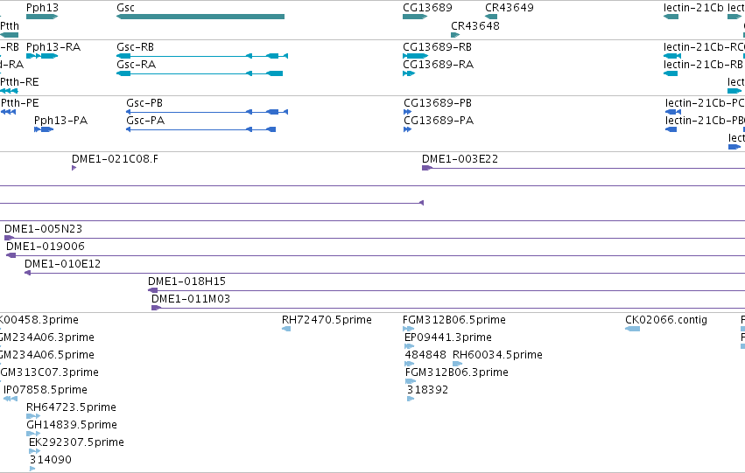Viewport: 745px width, 473px height.
Task: Click the lectin-21Cb gene label
Action: [x=693, y=8]
